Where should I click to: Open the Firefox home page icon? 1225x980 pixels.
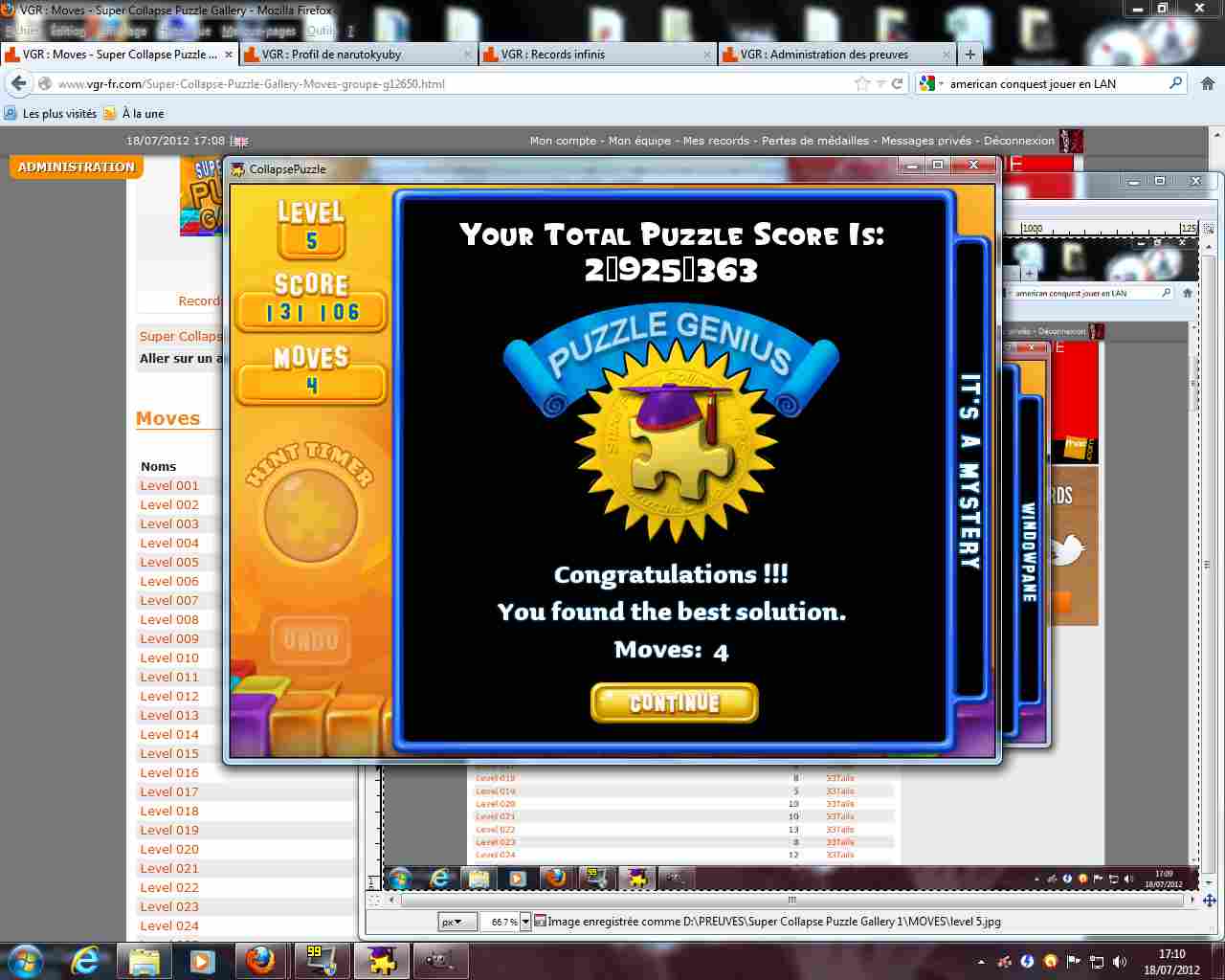(1207, 83)
